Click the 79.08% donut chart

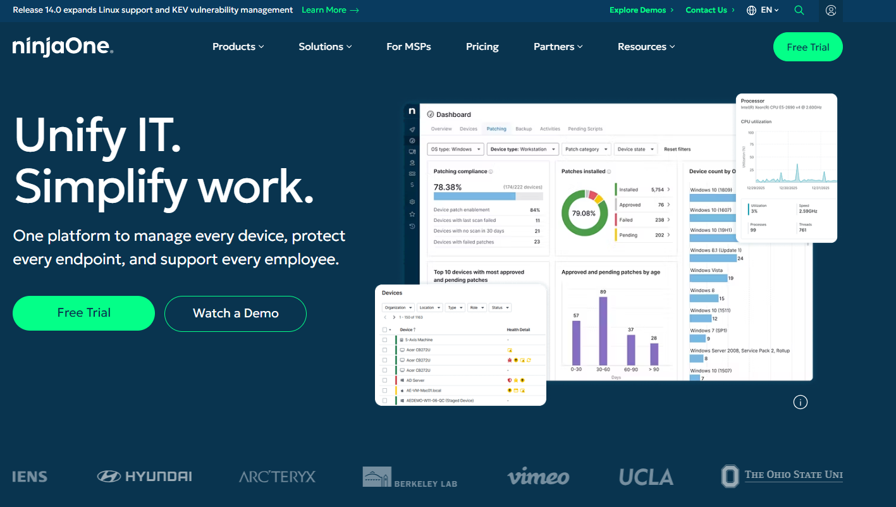point(584,213)
